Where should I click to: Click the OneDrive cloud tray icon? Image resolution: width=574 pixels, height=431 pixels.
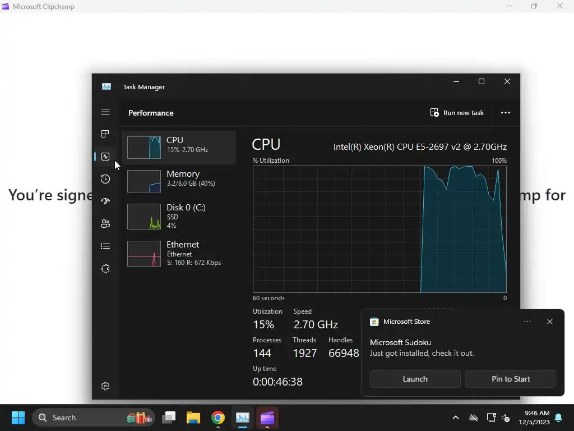tap(474, 418)
